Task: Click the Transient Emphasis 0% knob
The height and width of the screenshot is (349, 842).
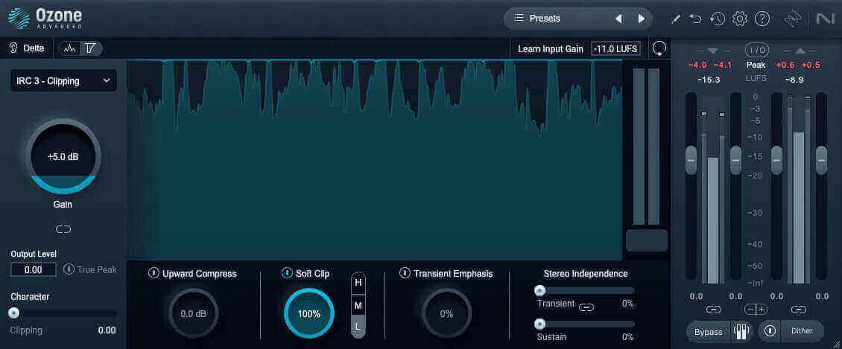Action: [446, 313]
